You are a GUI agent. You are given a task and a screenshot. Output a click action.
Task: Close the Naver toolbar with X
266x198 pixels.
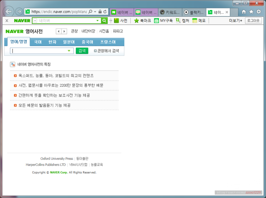tap(7, 21)
